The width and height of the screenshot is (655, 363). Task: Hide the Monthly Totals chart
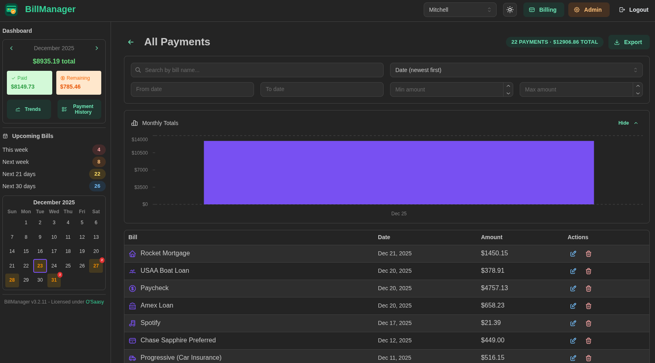[628, 123]
